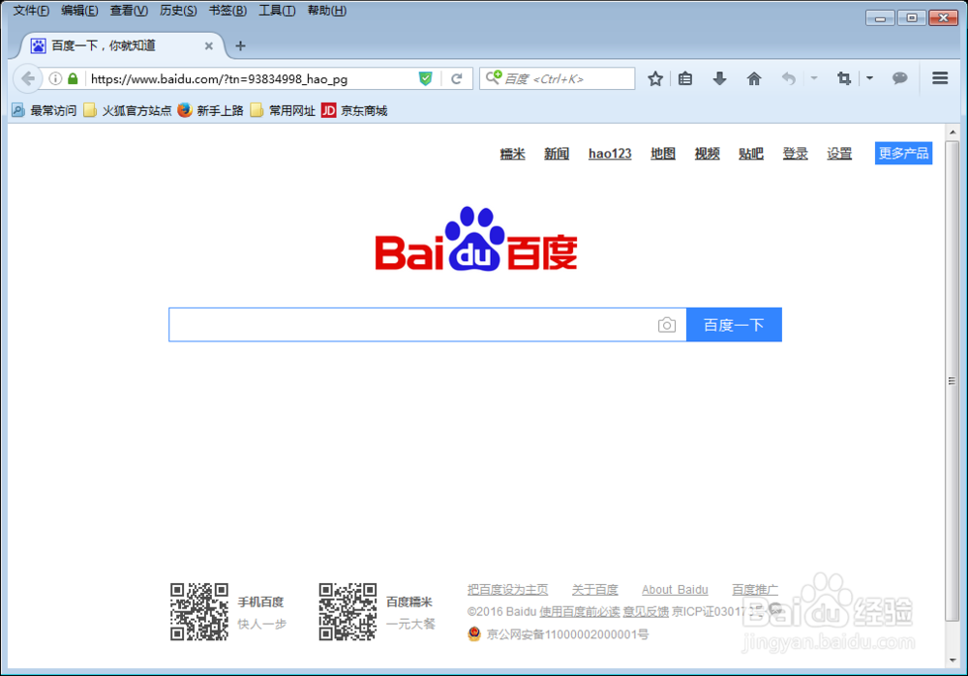This screenshot has height=676, width=968.
Task: Click the vertical scrollbar thumb
Action: pos(952,381)
